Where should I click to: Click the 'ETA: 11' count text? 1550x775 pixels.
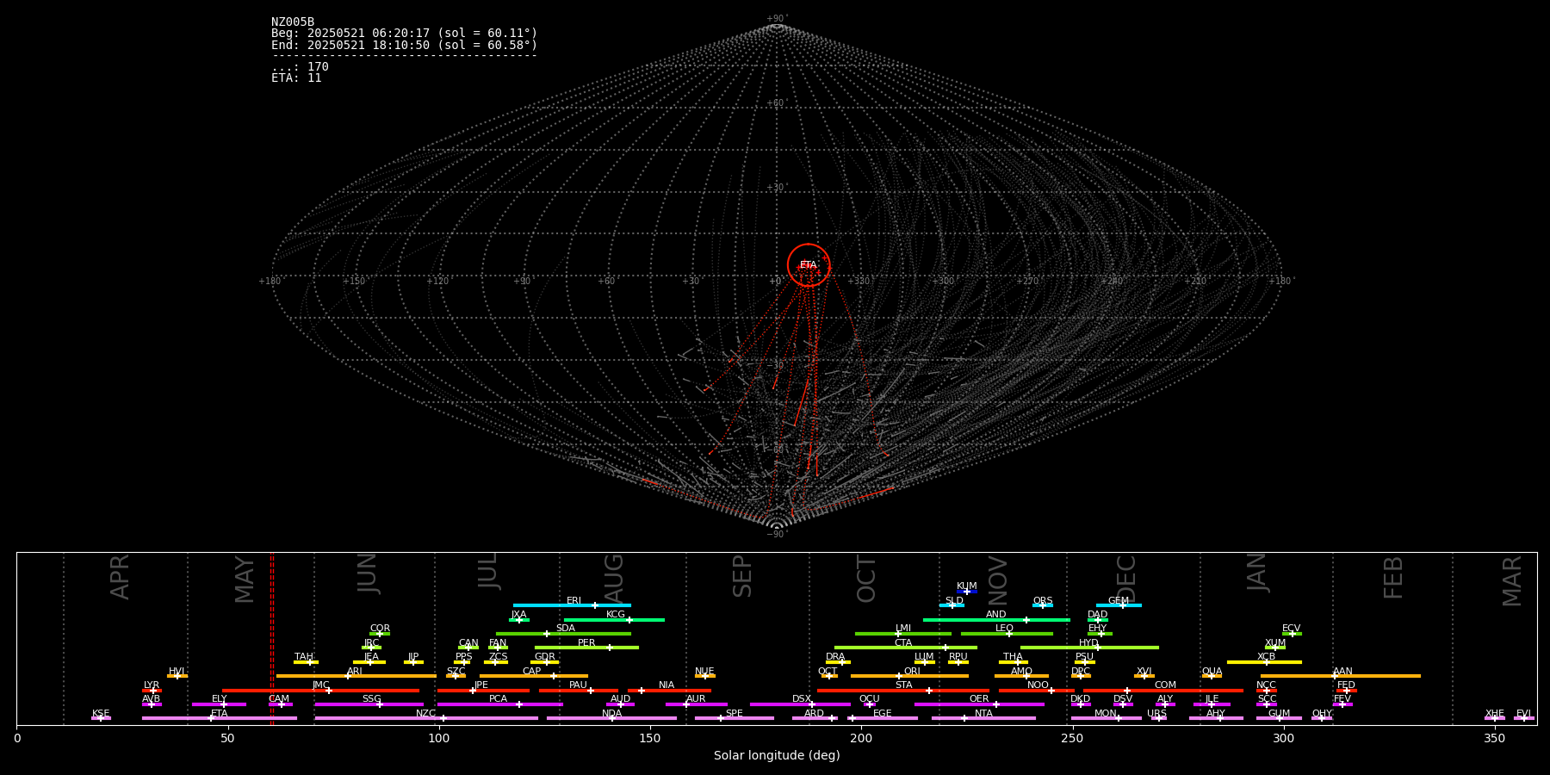pyautogui.click(x=296, y=77)
